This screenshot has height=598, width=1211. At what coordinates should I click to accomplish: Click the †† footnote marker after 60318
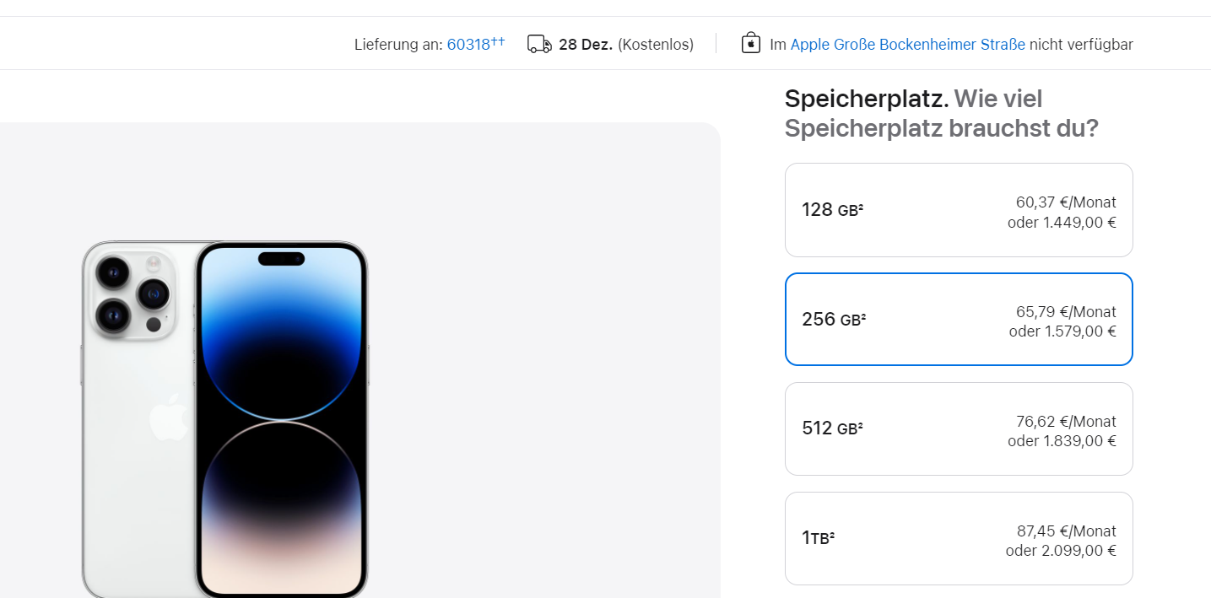(x=498, y=40)
